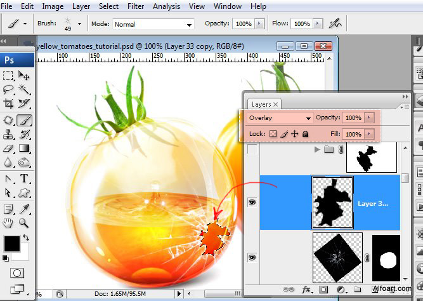Choose the Eraser tool

[x=9, y=149]
